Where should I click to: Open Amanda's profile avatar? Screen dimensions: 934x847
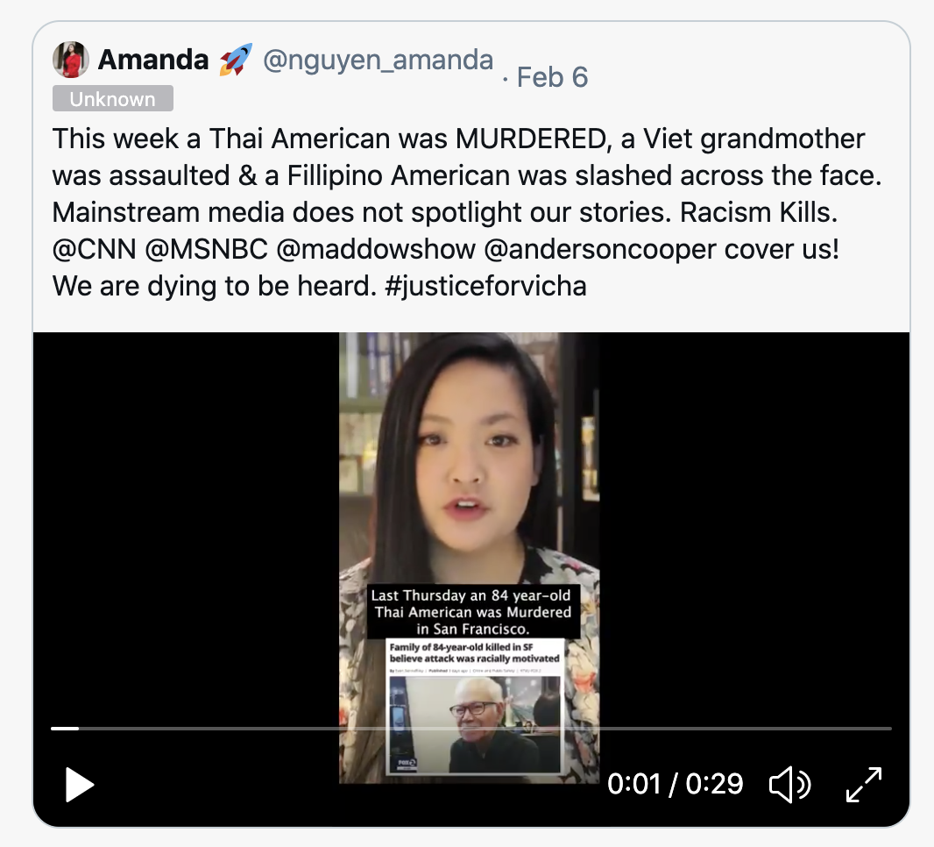[71, 60]
